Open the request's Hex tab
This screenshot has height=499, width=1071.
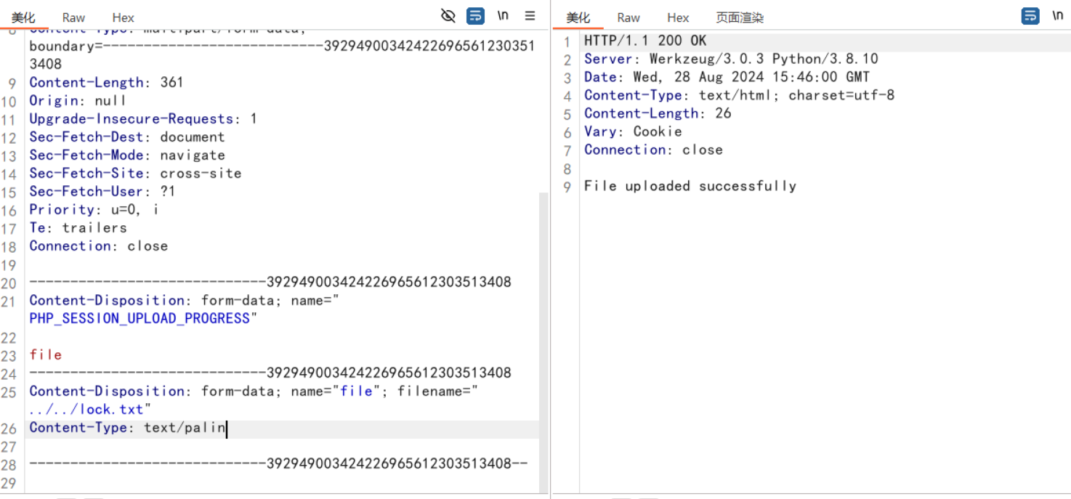123,17
